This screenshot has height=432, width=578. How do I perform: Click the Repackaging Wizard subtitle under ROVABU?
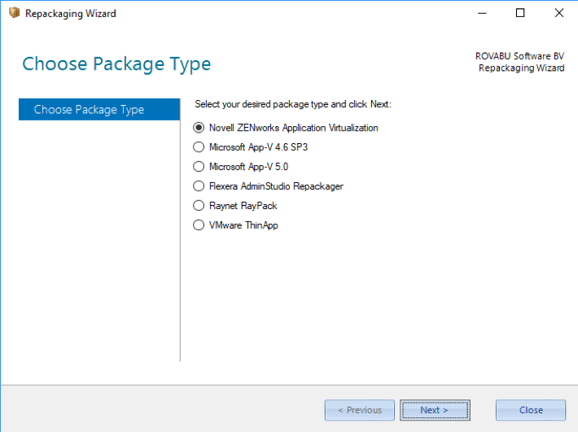point(521,68)
